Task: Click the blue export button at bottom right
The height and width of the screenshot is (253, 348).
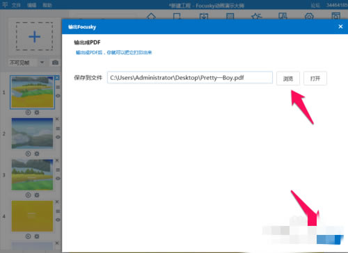Action: [x=330, y=240]
